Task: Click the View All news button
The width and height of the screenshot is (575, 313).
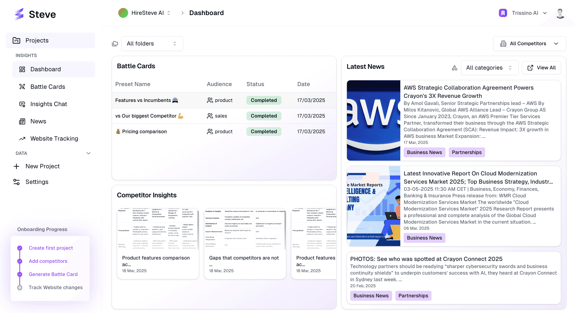Action: 541,68
